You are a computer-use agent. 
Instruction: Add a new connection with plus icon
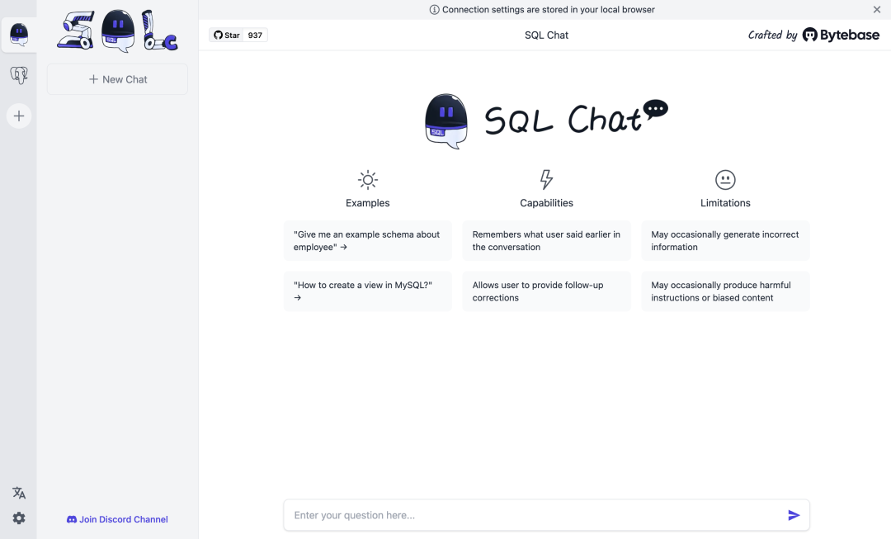(19, 116)
